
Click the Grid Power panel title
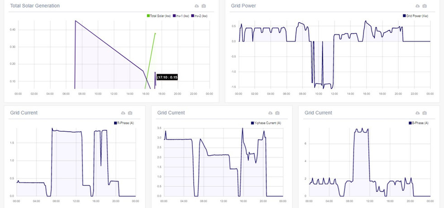[x=244, y=6]
